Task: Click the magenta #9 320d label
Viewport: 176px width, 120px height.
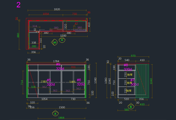Action: pos(60,67)
